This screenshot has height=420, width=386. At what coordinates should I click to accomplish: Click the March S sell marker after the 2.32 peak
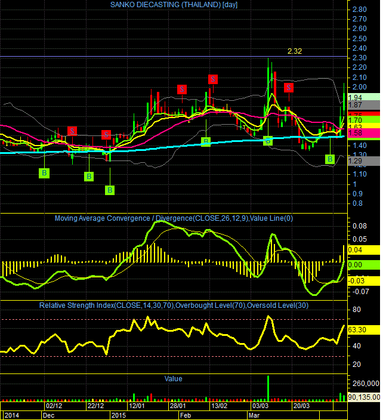click(289, 87)
